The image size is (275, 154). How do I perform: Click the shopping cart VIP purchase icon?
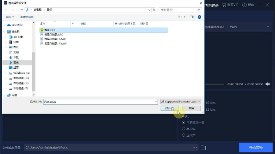[x=224, y=5]
